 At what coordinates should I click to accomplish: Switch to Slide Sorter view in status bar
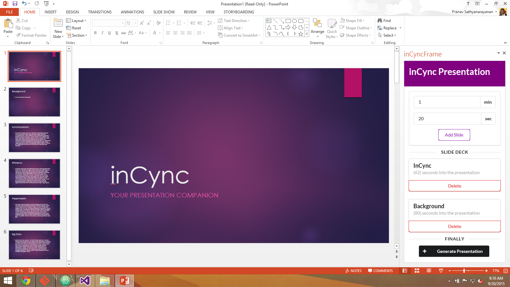click(x=417, y=271)
